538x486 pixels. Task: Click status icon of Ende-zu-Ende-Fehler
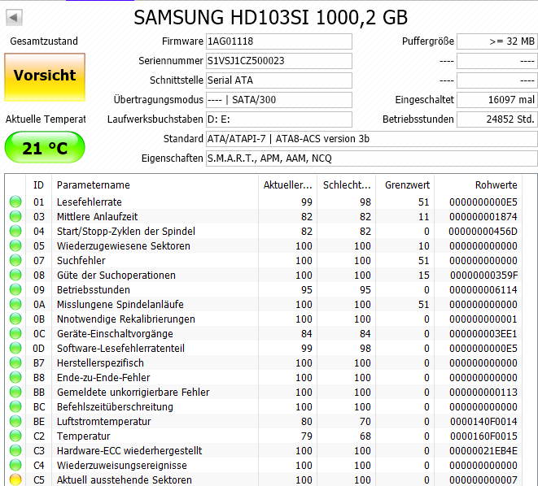pos(15,377)
